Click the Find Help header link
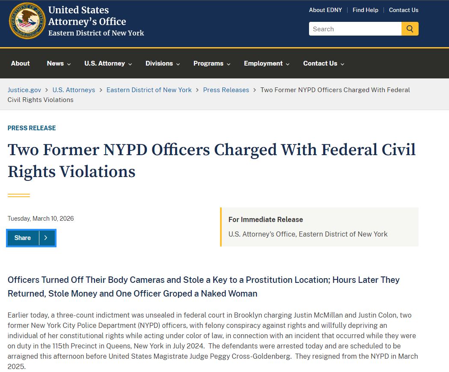The width and height of the screenshot is (449, 372). (365, 10)
